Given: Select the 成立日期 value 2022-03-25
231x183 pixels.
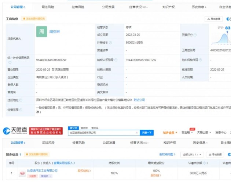Looking at the screenshot, I should [x=133, y=35].
